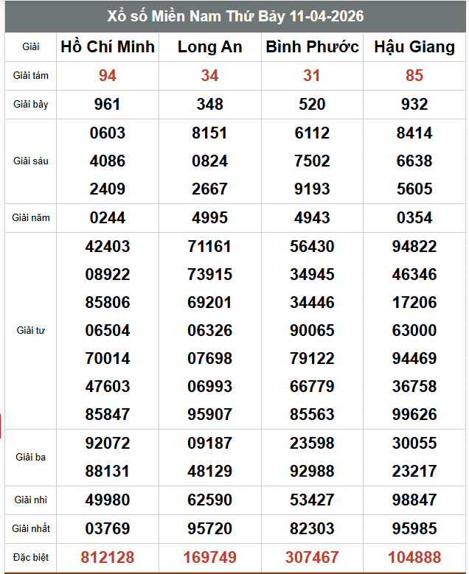Click the Giải tám row label

(31, 76)
